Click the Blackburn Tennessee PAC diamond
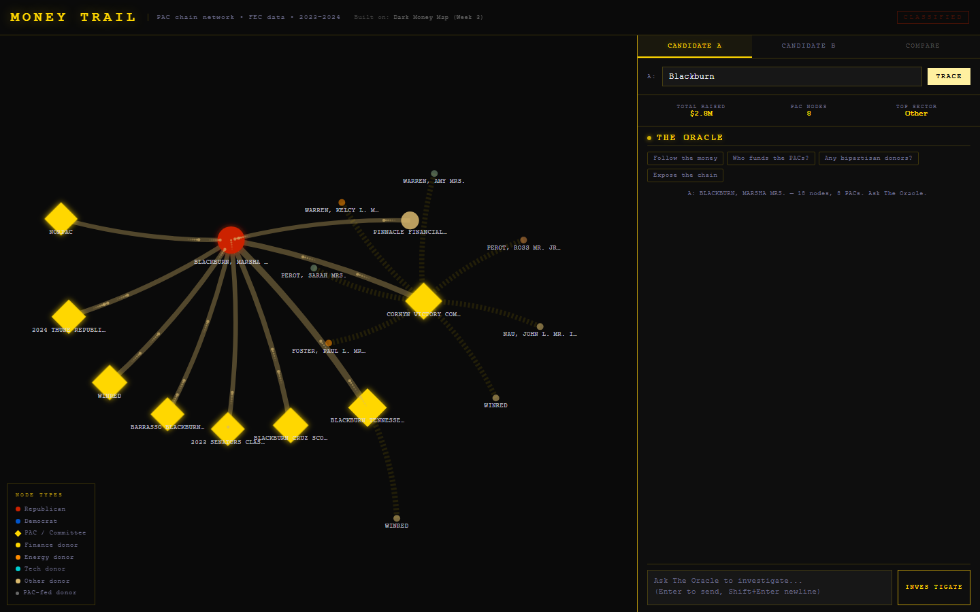Image resolution: width=980 pixels, height=612 pixels. 367,407
